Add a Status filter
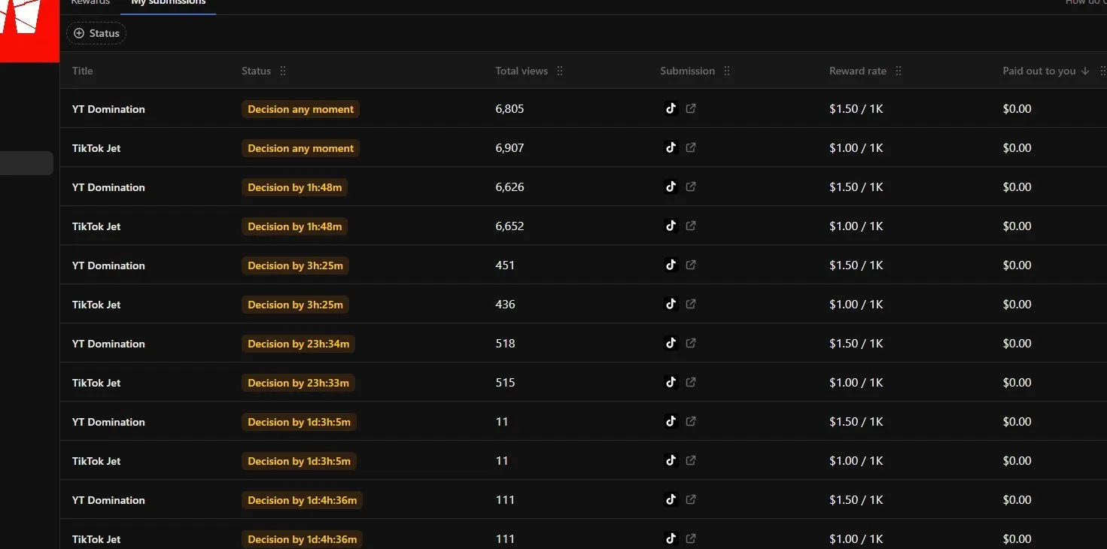1107x549 pixels. tap(96, 33)
